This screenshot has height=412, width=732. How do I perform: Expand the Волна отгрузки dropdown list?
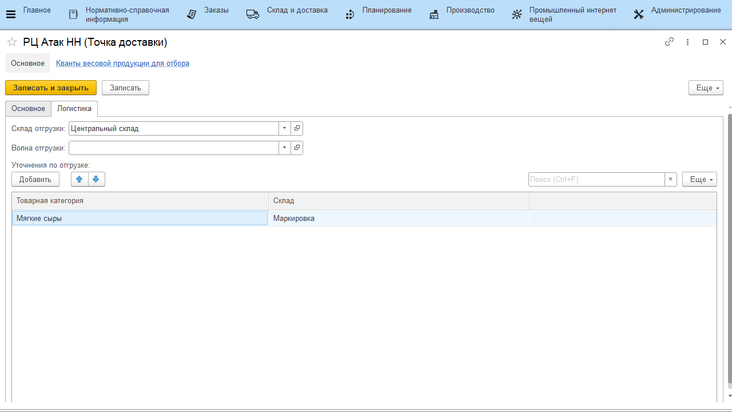coord(285,148)
